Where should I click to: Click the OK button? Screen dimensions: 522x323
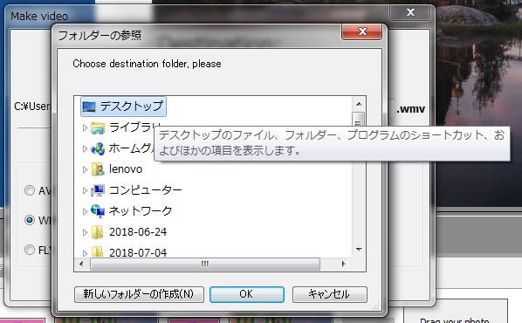pyautogui.click(x=247, y=294)
